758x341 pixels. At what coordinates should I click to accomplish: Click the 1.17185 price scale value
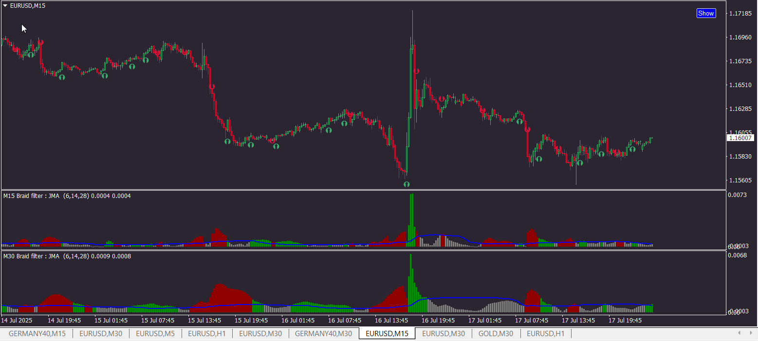[740, 13]
